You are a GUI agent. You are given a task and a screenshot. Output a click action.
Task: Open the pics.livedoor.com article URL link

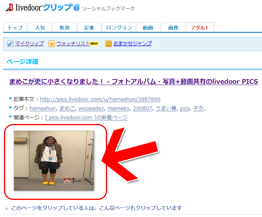(100, 99)
